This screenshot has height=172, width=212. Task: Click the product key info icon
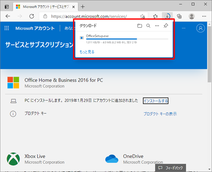pyautogui.click(x=13, y=114)
